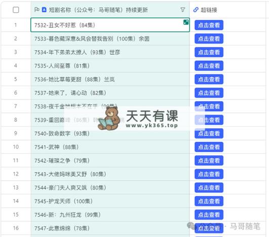
Task: Select row number 7
Action: pos(16,106)
